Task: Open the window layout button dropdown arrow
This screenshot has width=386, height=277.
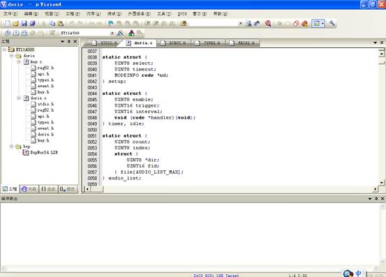Action: (322, 24)
